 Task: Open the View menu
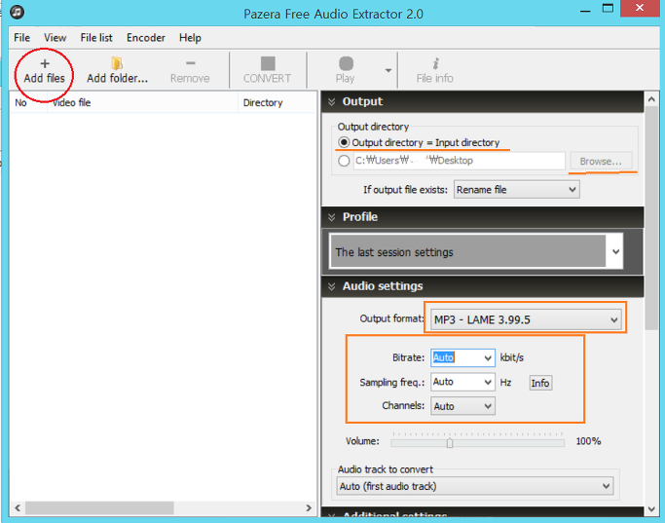tap(55, 38)
